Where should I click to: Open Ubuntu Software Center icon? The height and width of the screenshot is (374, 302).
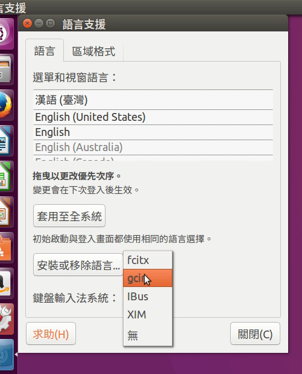[x=5, y=248]
